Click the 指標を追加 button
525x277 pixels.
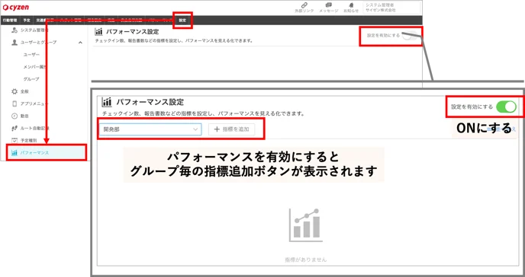232,129
